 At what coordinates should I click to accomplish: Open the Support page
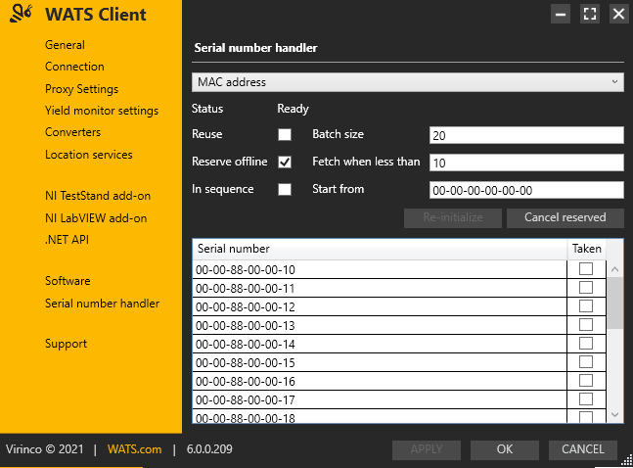pos(66,344)
